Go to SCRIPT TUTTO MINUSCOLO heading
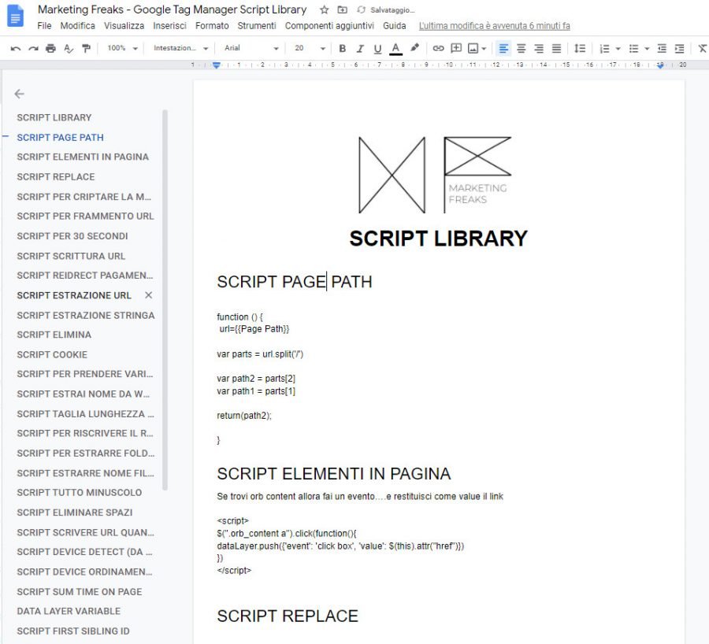This screenshot has height=644, width=709. (79, 493)
